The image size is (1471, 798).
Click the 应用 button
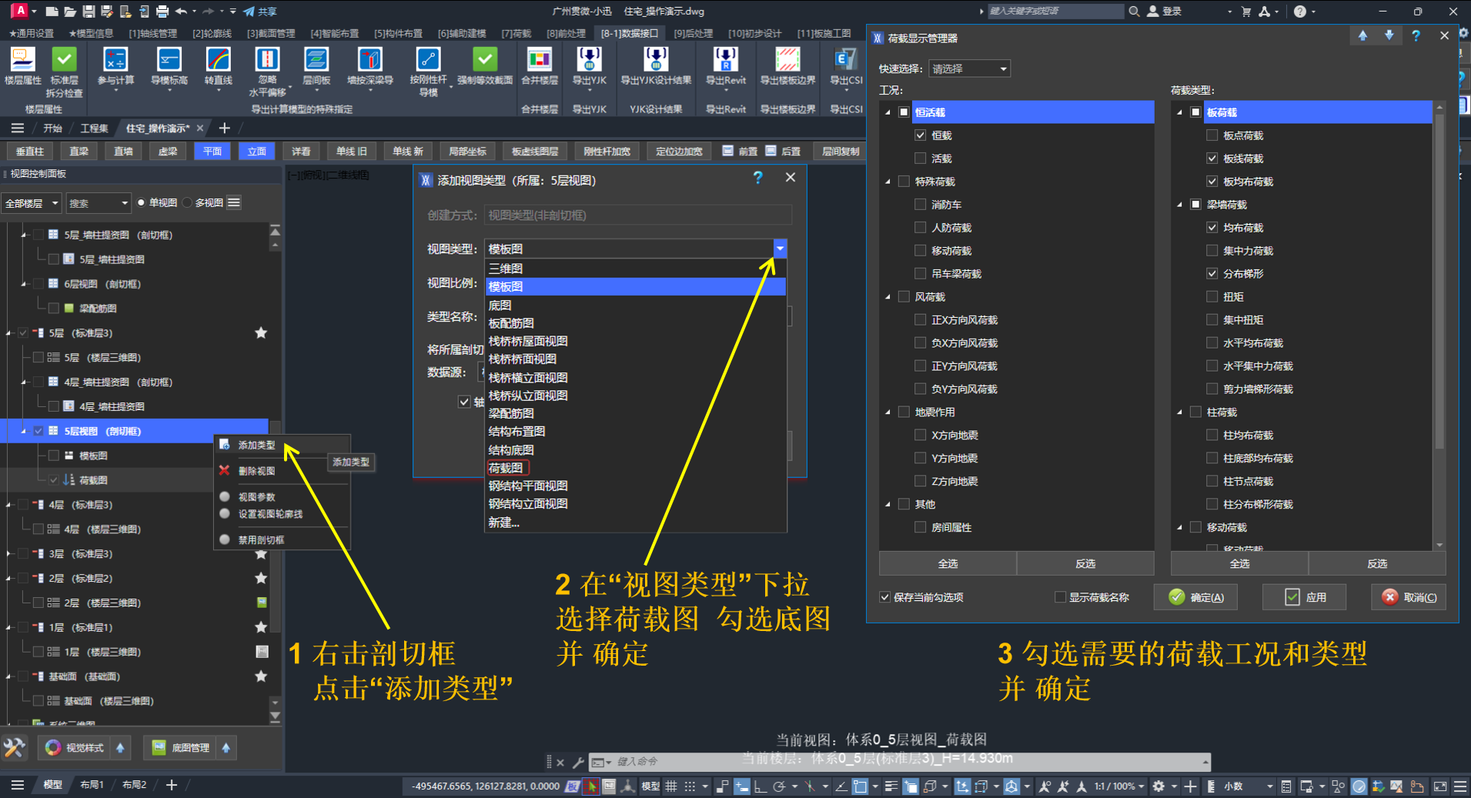pyautogui.click(x=1305, y=597)
